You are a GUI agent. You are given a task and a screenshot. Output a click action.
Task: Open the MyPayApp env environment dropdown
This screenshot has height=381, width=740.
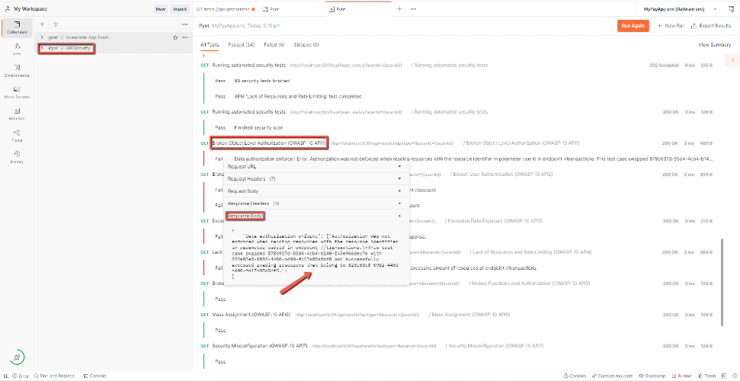pyautogui.click(x=680, y=9)
